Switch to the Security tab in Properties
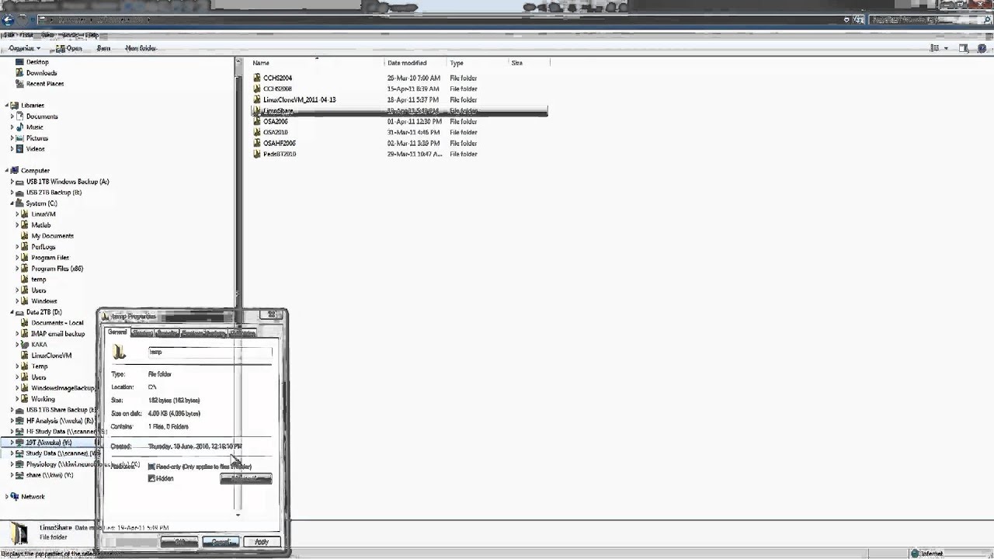 click(x=167, y=333)
